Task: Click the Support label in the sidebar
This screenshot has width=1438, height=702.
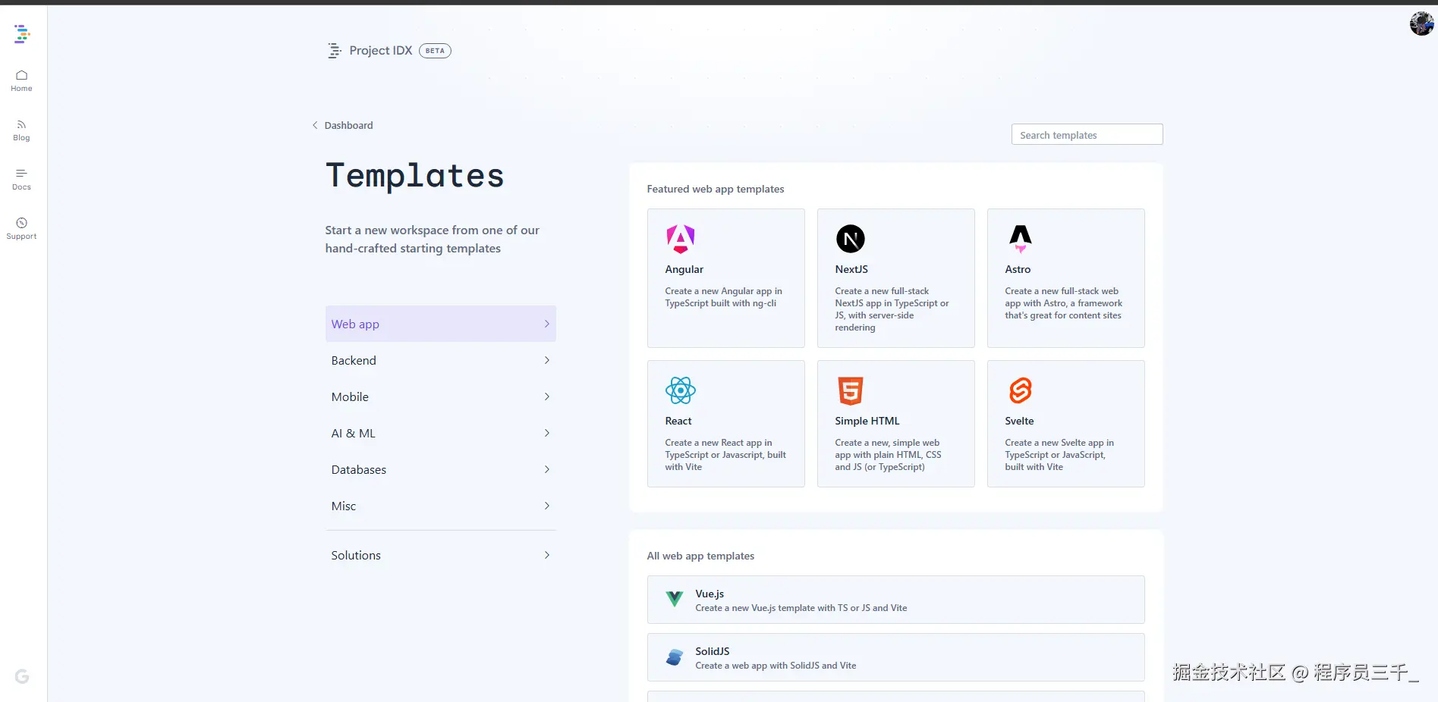Action: point(21,237)
